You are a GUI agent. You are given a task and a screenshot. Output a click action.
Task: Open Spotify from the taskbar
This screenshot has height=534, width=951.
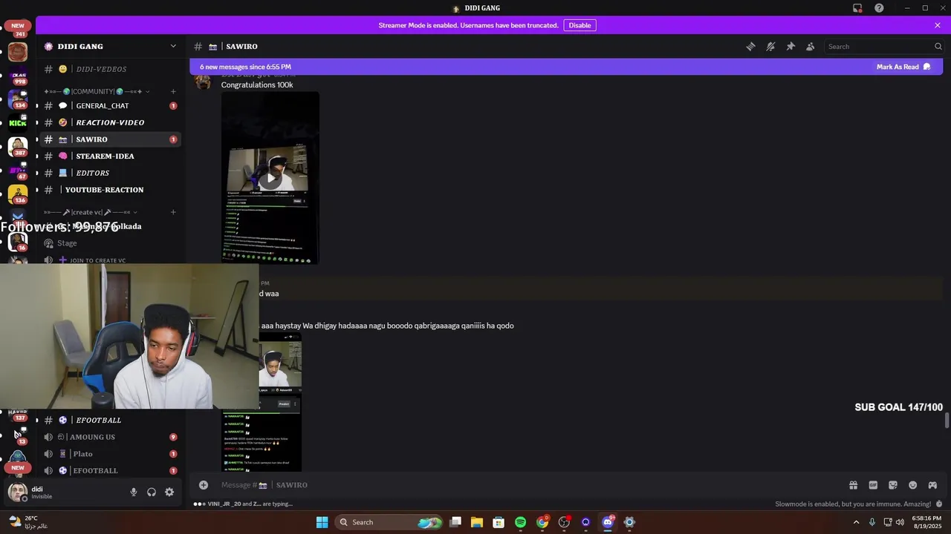520,522
